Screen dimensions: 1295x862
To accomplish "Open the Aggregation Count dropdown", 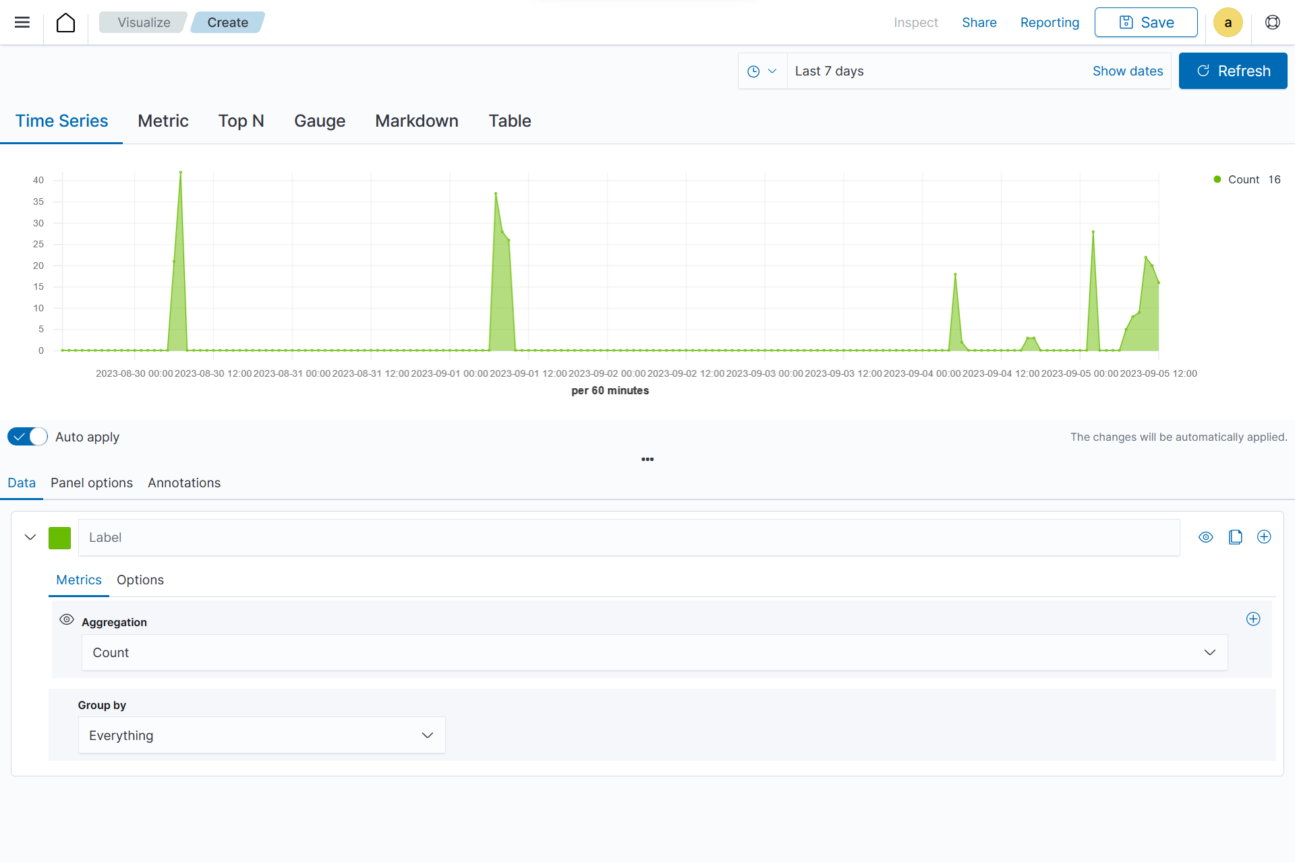I will pos(654,652).
